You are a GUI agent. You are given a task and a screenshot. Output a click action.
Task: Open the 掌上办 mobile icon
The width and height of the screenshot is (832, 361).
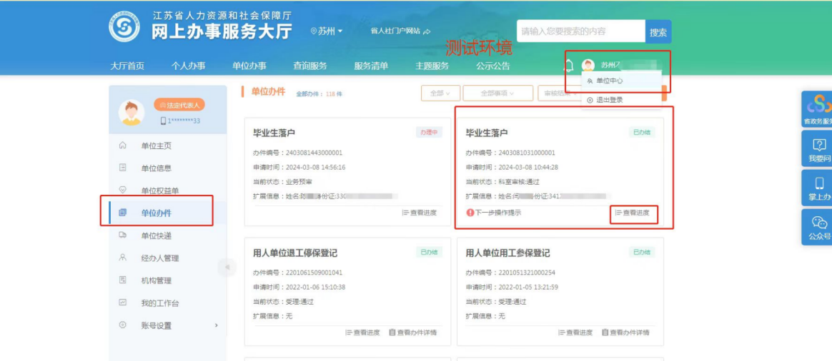(x=819, y=188)
